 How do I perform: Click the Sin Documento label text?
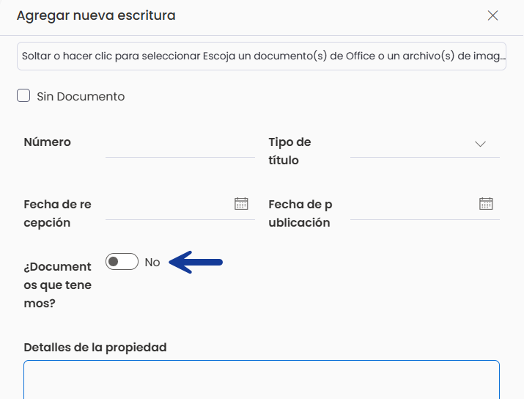[x=81, y=97]
